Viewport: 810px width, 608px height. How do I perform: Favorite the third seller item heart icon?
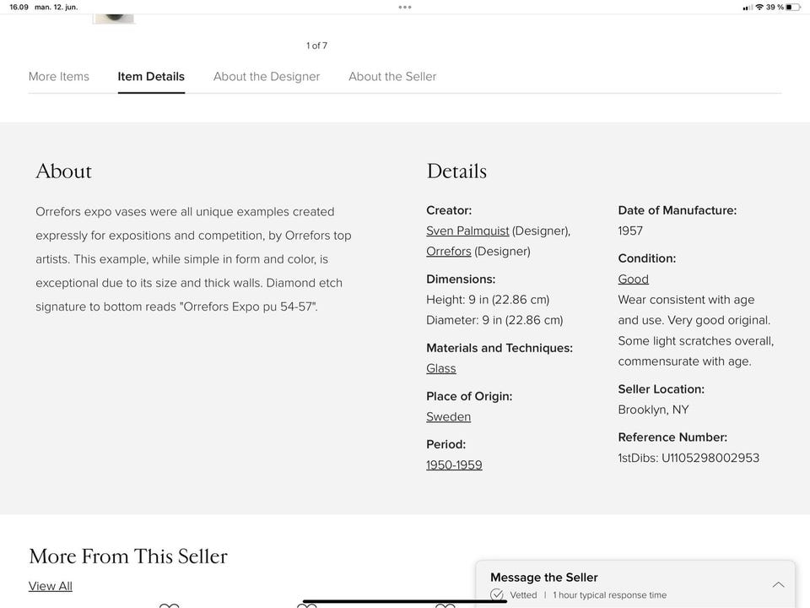click(x=445, y=605)
